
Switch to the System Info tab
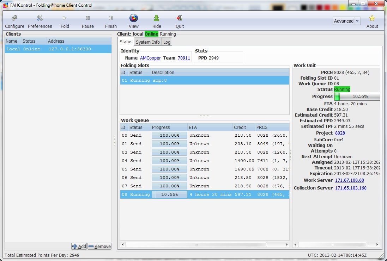147,42
